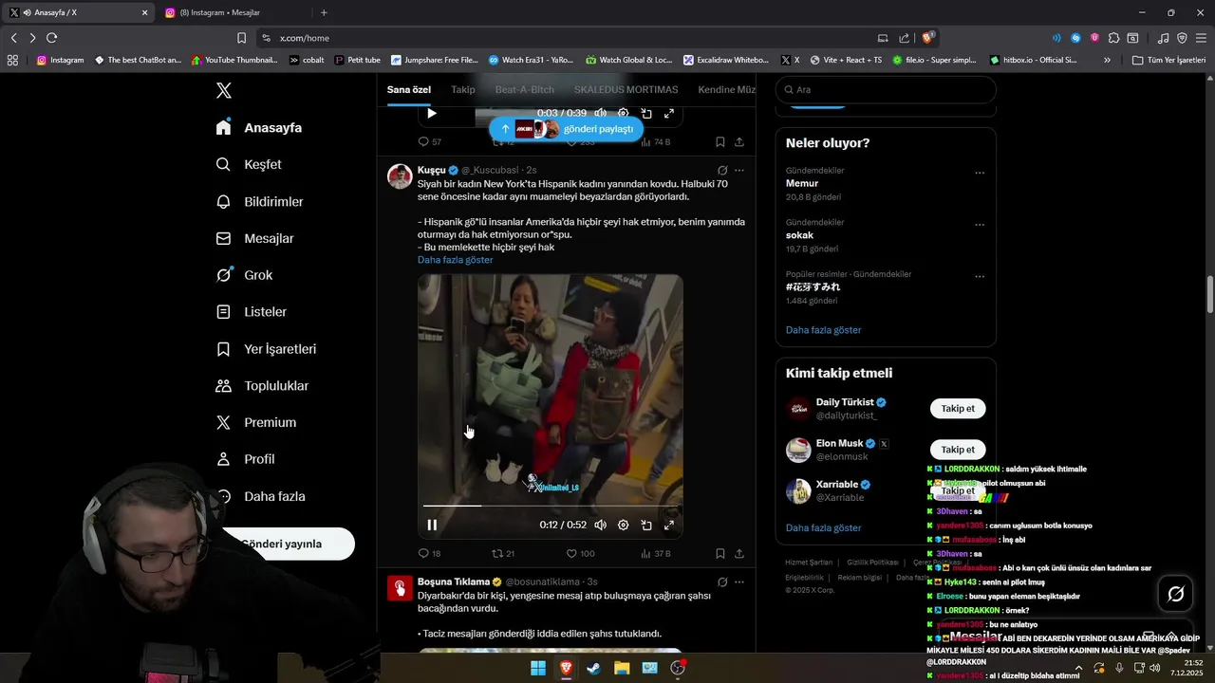This screenshot has width=1215, height=683.
Task: Open options for sokak trend
Action: coord(980,225)
